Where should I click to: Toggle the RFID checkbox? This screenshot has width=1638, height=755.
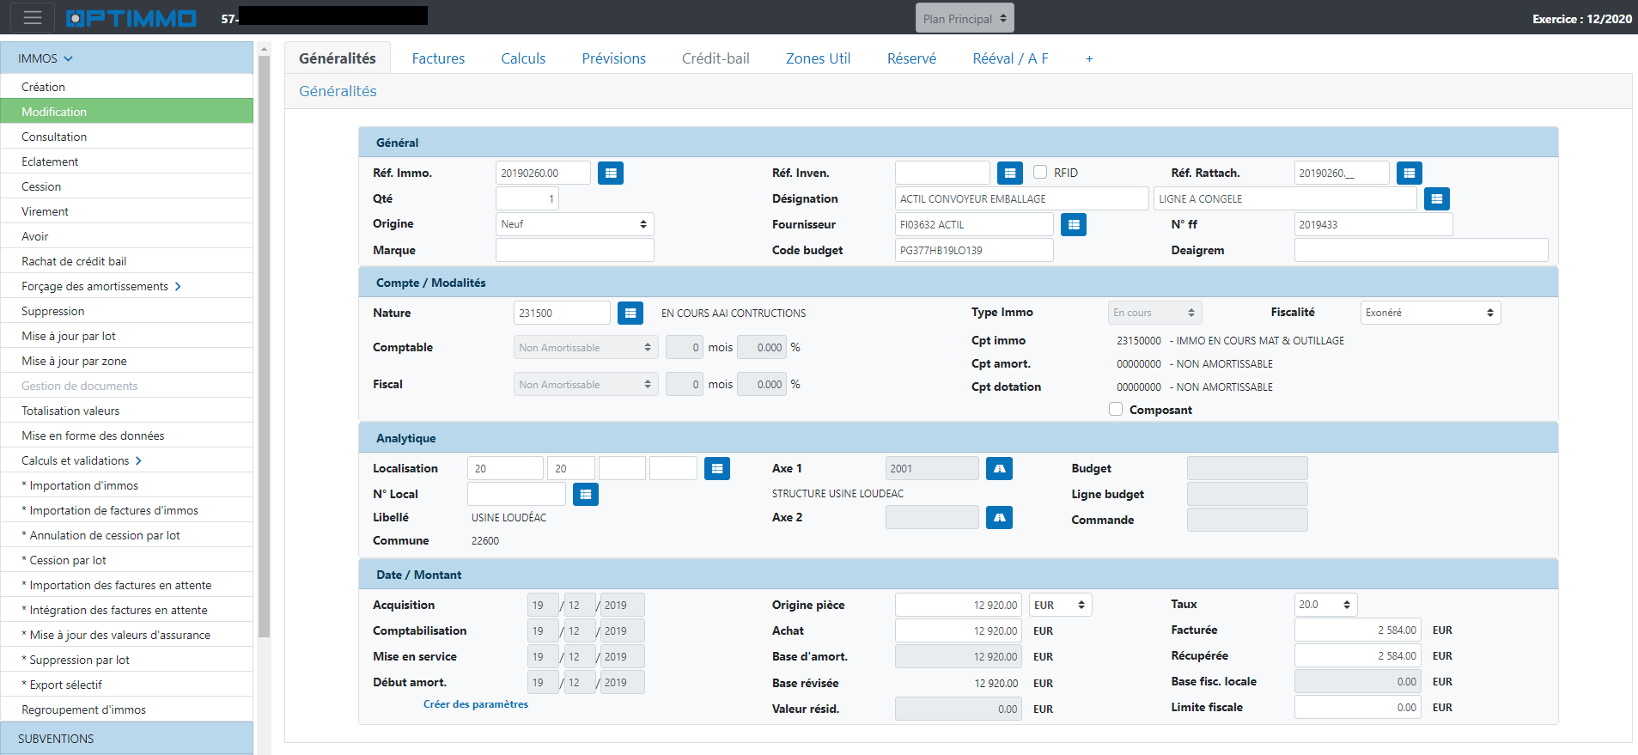click(1040, 172)
